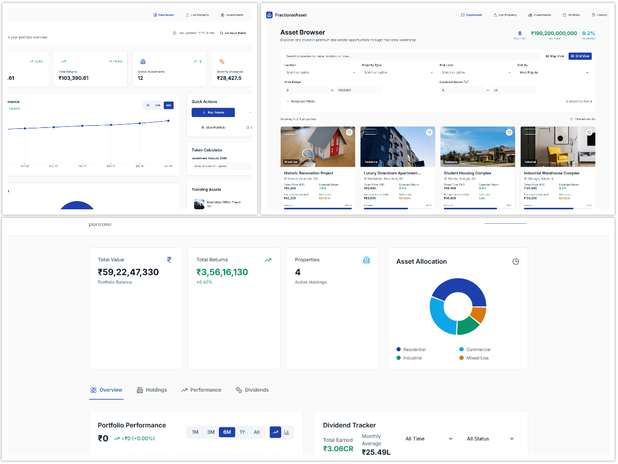Click the rupee icon on Total Value card
The width and height of the screenshot is (618, 464).
click(x=169, y=260)
